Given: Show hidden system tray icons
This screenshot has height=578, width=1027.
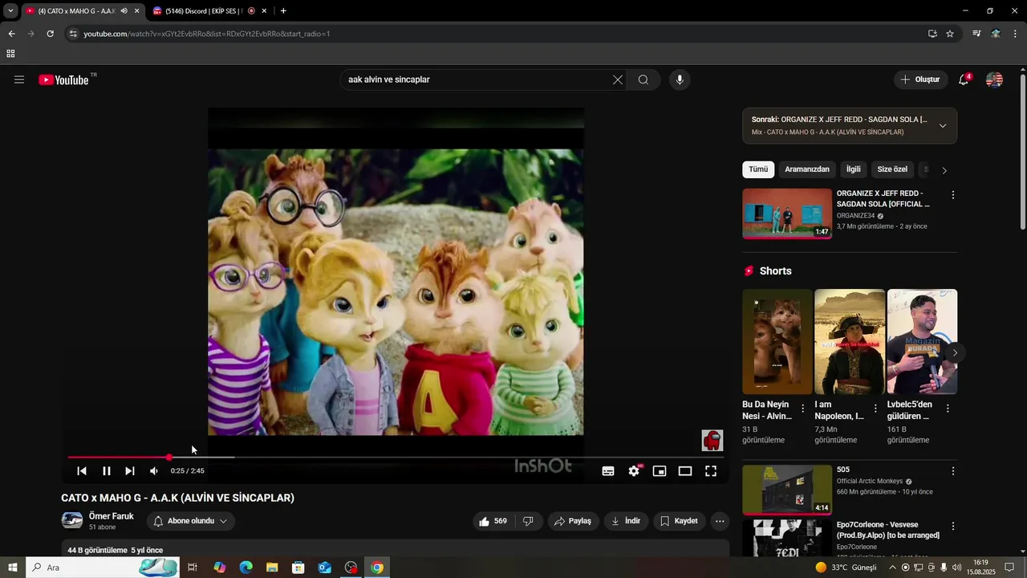Looking at the screenshot, I should 892,568.
